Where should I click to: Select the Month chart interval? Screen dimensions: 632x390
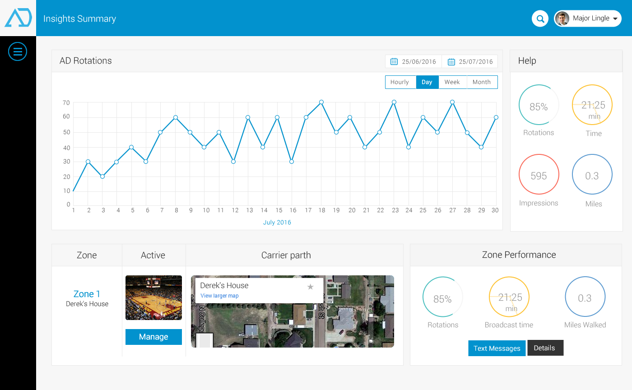click(x=482, y=82)
